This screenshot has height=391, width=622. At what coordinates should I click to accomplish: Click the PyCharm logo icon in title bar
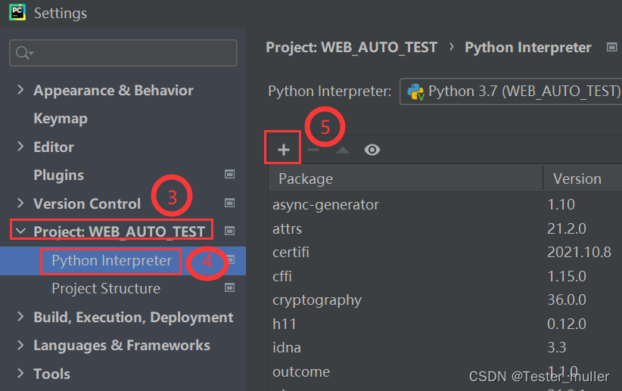[17, 13]
